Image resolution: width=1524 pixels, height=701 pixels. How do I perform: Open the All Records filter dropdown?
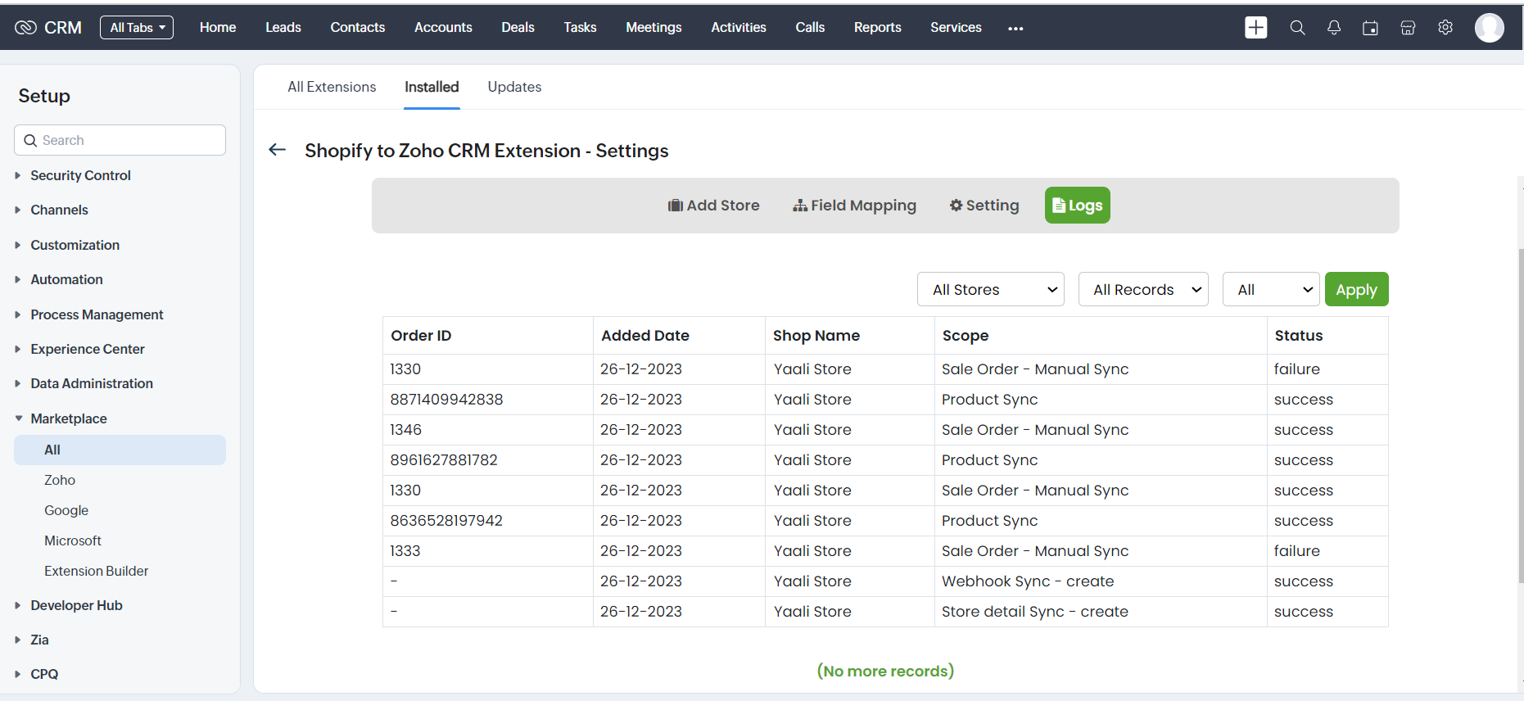(x=1142, y=290)
